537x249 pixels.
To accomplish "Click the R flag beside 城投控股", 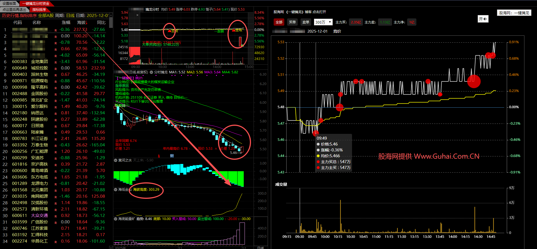I will 56,69.
